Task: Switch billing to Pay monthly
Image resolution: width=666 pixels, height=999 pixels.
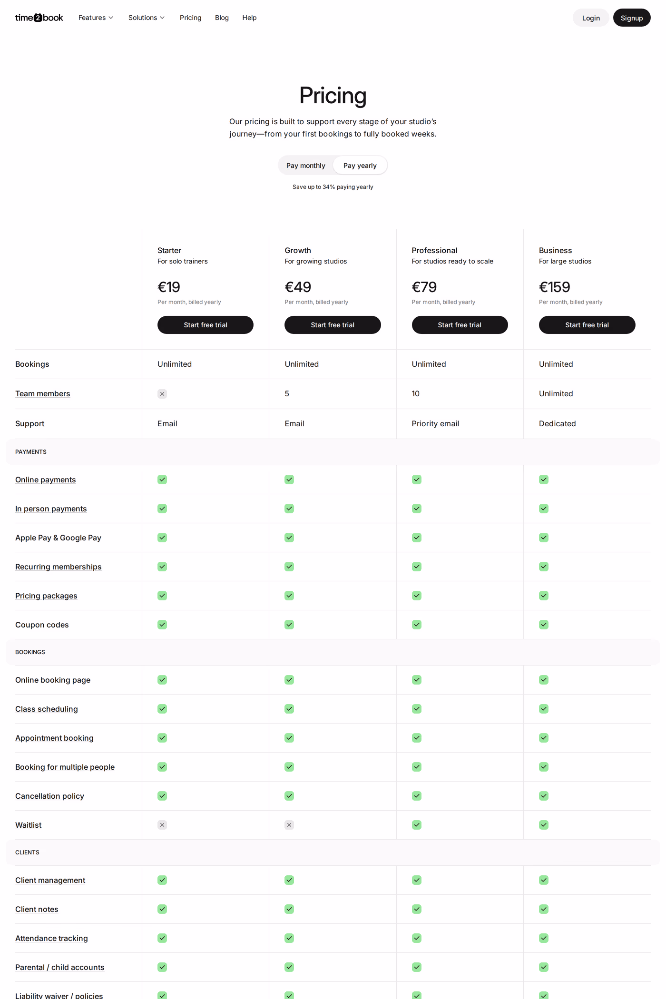Action: (x=306, y=166)
